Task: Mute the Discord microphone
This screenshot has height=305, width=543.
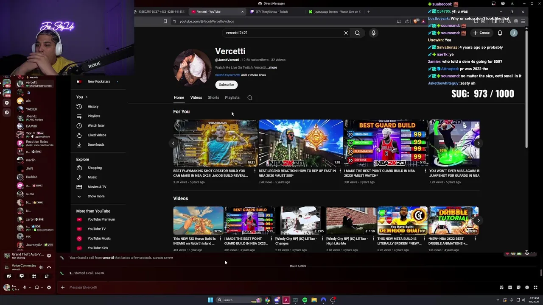Action: click(25, 288)
